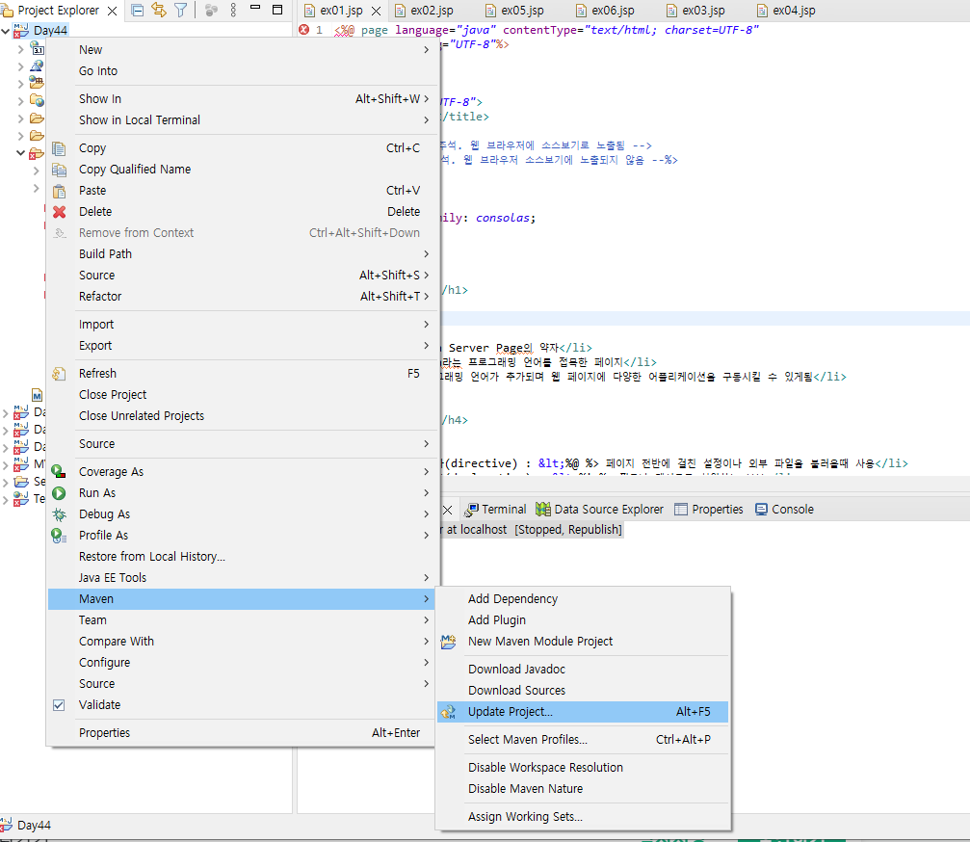Choose Select Maven Profiles

(x=583, y=740)
